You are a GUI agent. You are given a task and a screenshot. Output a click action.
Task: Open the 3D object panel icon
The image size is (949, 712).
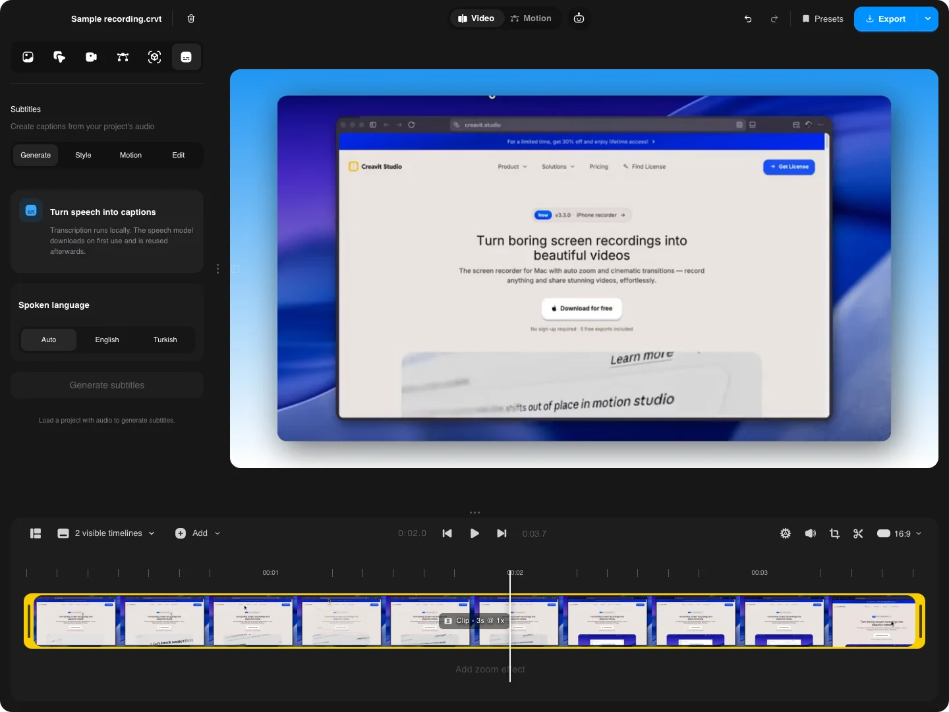point(154,57)
